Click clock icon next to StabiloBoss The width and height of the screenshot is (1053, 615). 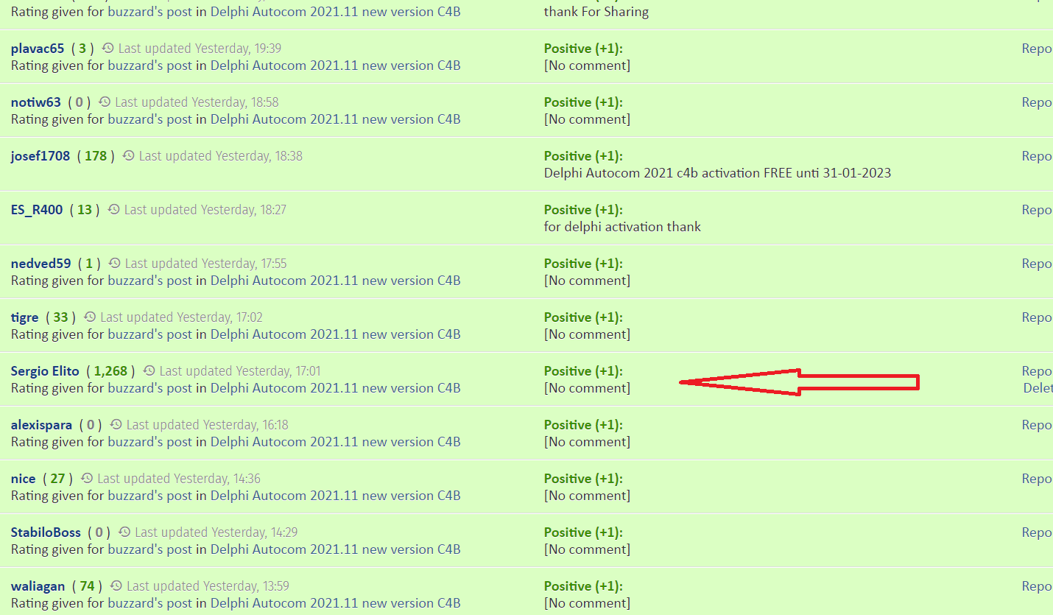pyautogui.click(x=124, y=533)
